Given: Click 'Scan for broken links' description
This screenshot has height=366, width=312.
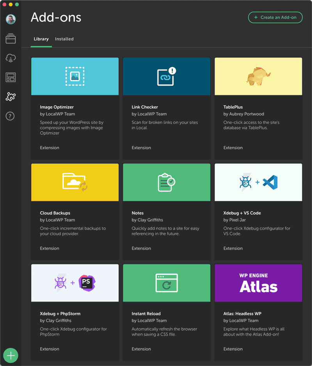Looking at the screenshot, I should pyautogui.click(x=165, y=125).
